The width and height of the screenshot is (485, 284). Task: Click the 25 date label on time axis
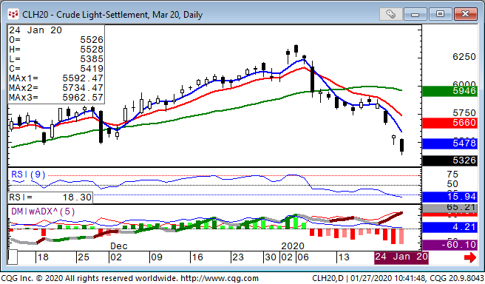click(83, 257)
